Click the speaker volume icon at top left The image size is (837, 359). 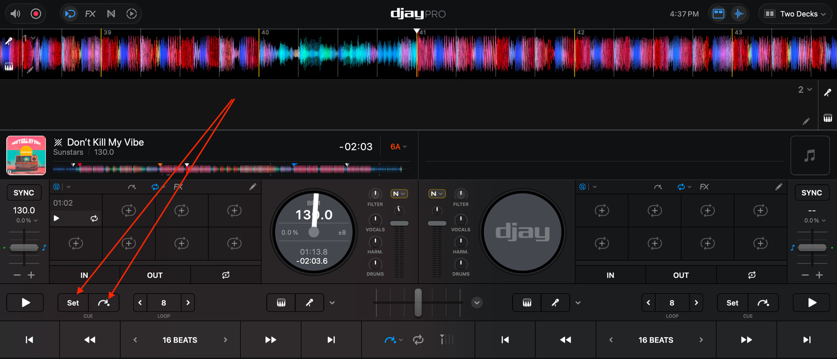click(x=15, y=14)
